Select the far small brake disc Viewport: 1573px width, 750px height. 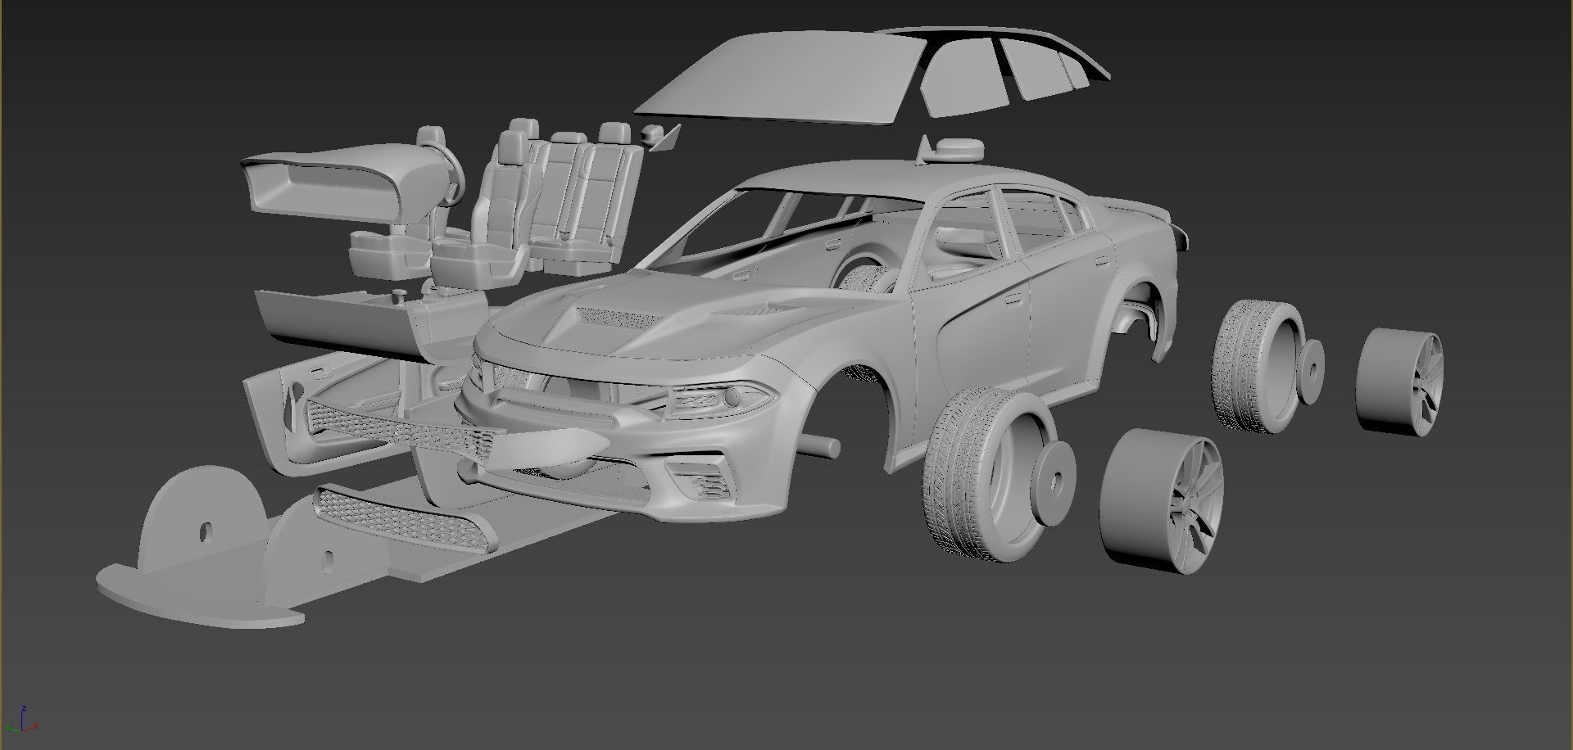click(1311, 372)
